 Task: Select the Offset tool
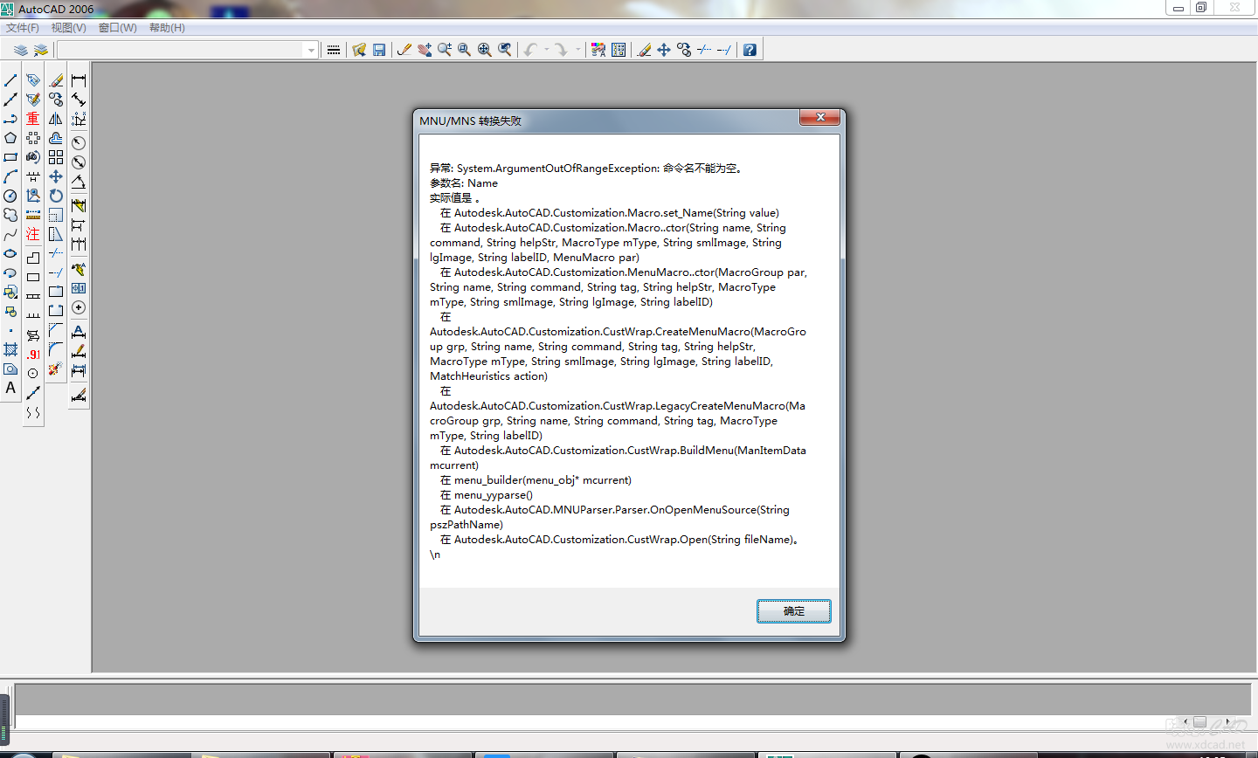56,138
